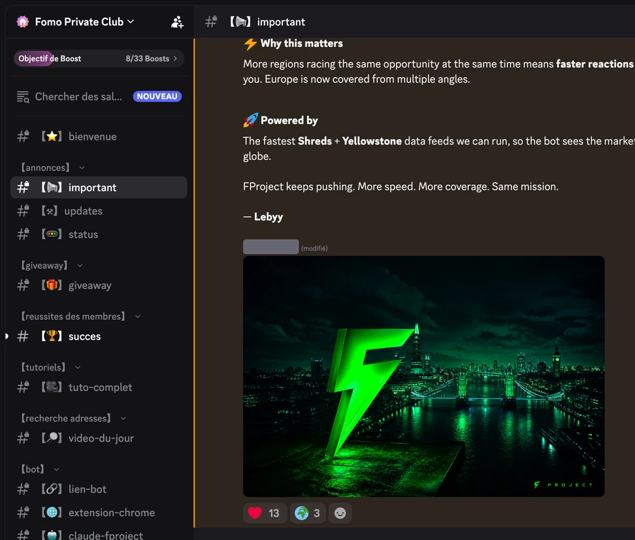The height and width of the screenshot is (540, 635).
Task: Click the camera emoji beside tuto-complet
Action: (52, 387)
